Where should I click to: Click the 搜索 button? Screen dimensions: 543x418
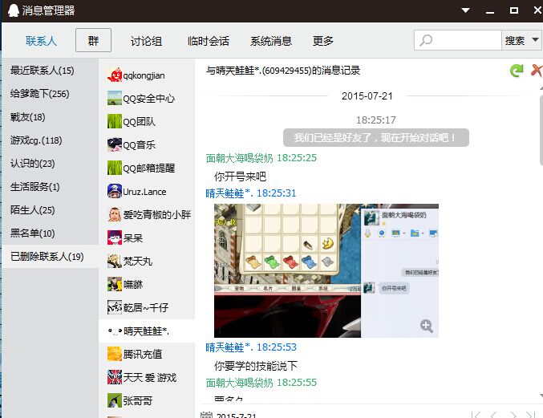tap(514, 40)
